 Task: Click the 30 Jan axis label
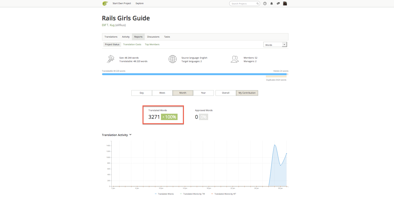tap(281, 188)
